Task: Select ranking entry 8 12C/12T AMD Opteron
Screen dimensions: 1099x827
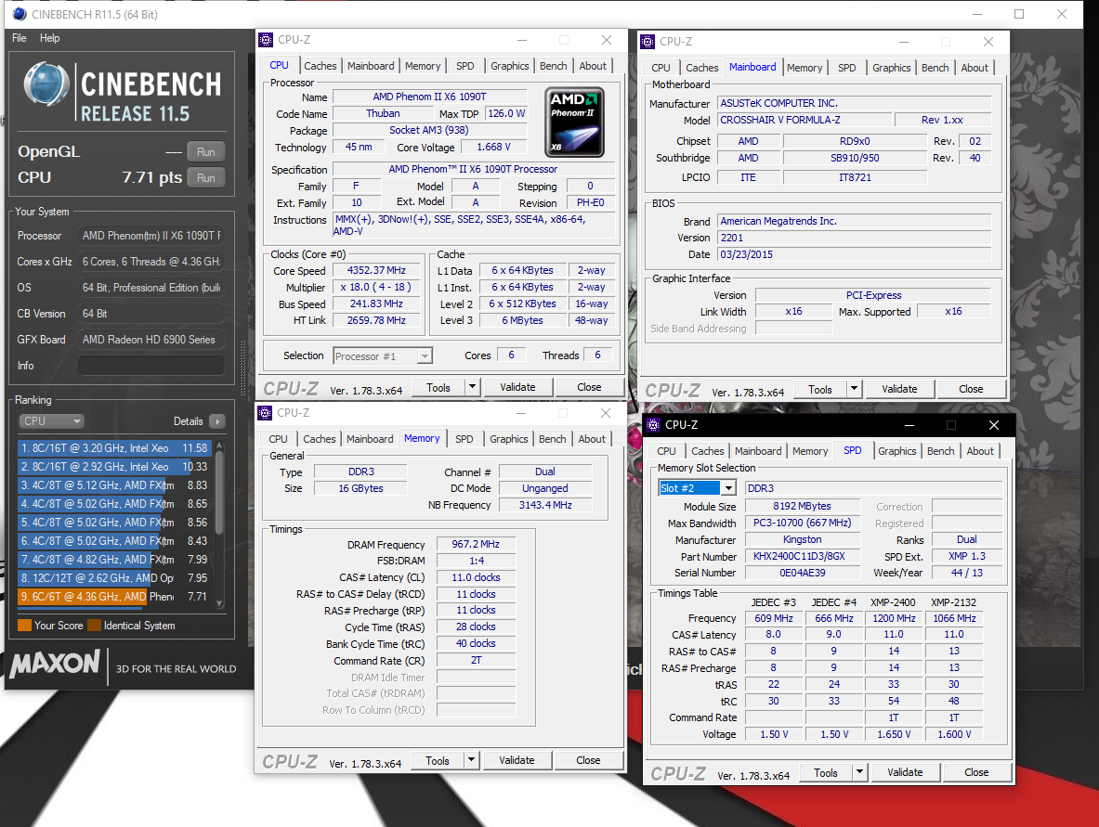Action: [x=114, y=577]
